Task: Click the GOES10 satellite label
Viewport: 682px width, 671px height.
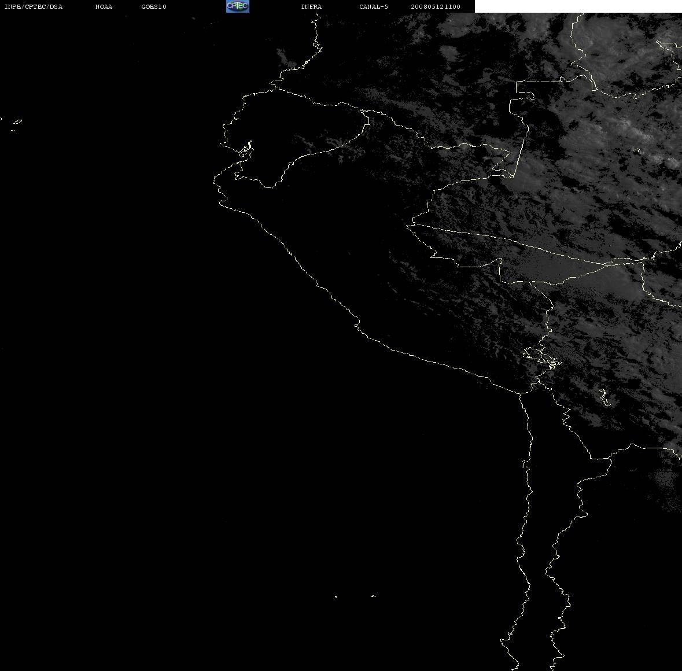Action: [x=154, y=6]
